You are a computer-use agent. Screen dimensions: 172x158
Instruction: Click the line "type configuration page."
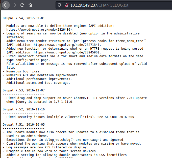click(x=28, y=60)
